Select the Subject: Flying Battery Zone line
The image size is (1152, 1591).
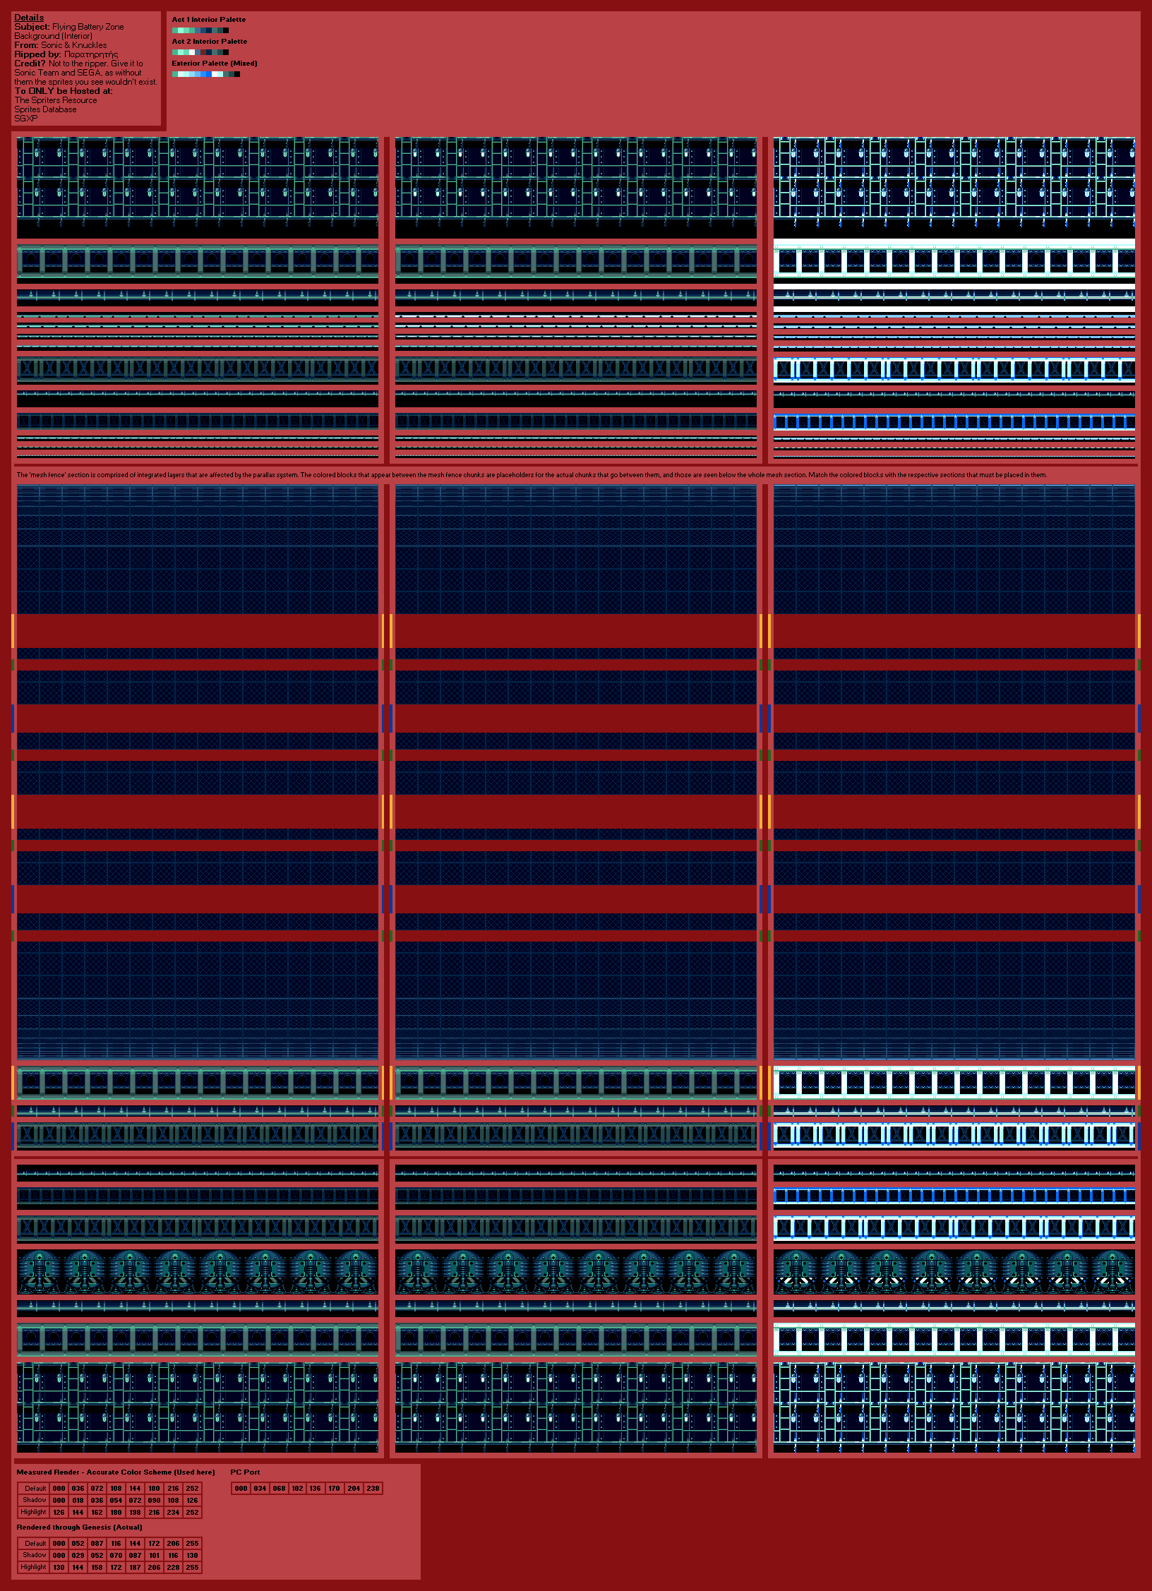[x=69, y=27]
